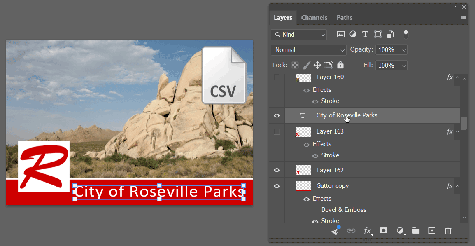Open Fill slider dropdown arrow
This screenshot has height=246, width=475.
404,65
